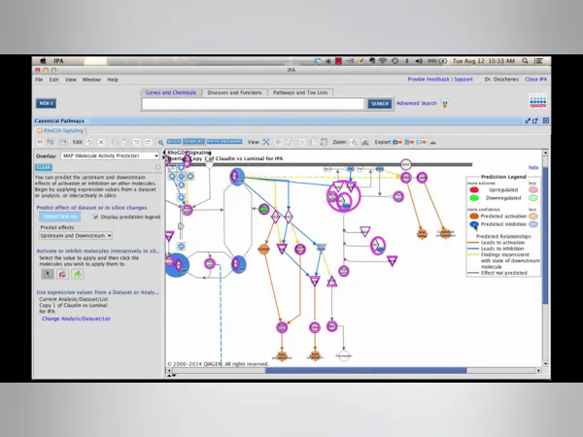The width and height of the screenshot is (583, 437).
Task: Open the Overlay MAP dropdown
Action: 110,155
